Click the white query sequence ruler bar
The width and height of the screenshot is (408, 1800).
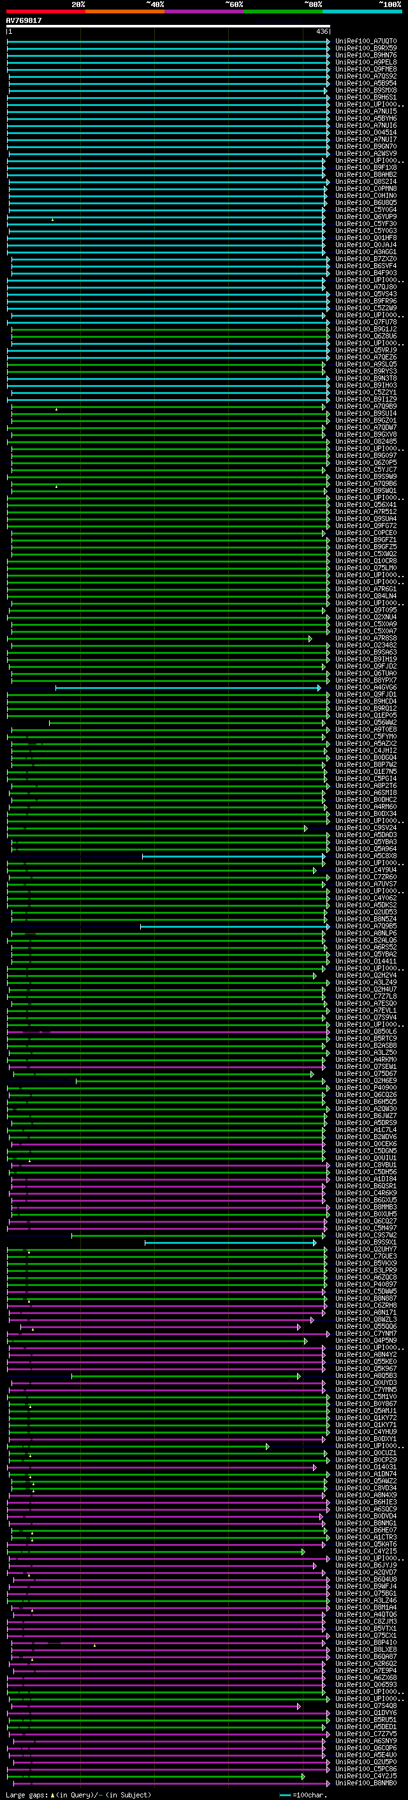pos(168,27)
